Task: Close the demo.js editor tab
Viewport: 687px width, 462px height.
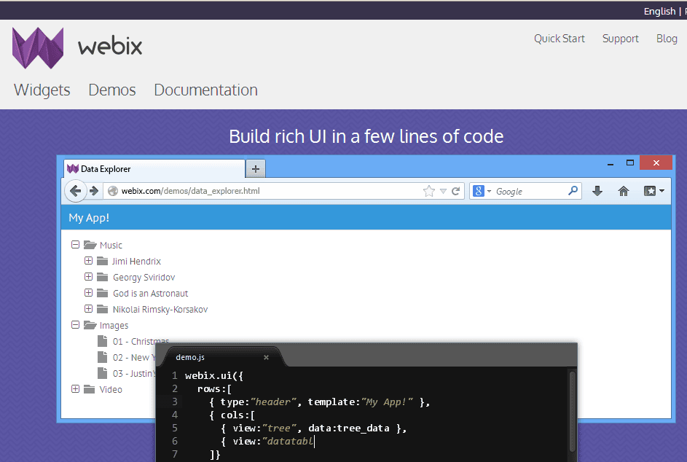Action: (x=266, y=358)
